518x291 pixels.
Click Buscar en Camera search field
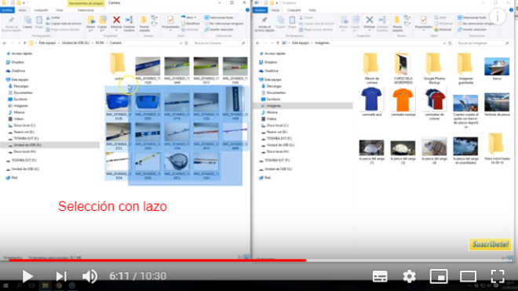[x=219, y=43]
